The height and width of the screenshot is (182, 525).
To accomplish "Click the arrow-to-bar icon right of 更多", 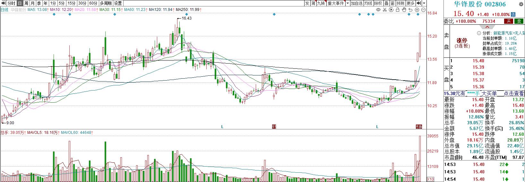I will point(419,3).
